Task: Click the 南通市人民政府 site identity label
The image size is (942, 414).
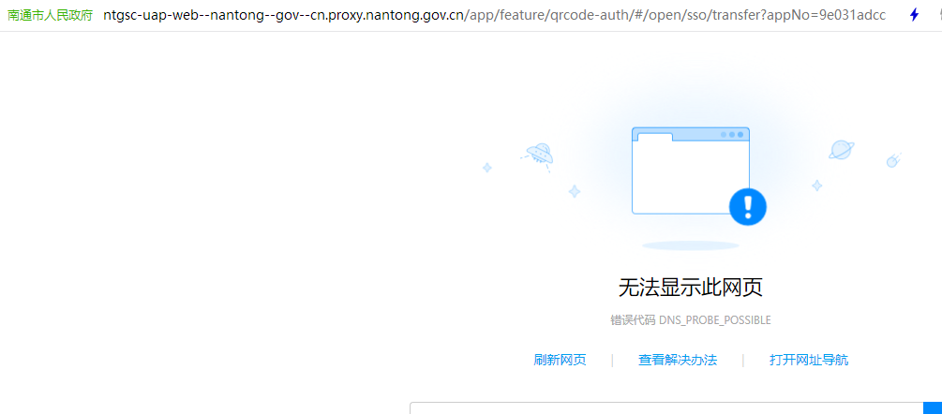Action: point(51,16)
